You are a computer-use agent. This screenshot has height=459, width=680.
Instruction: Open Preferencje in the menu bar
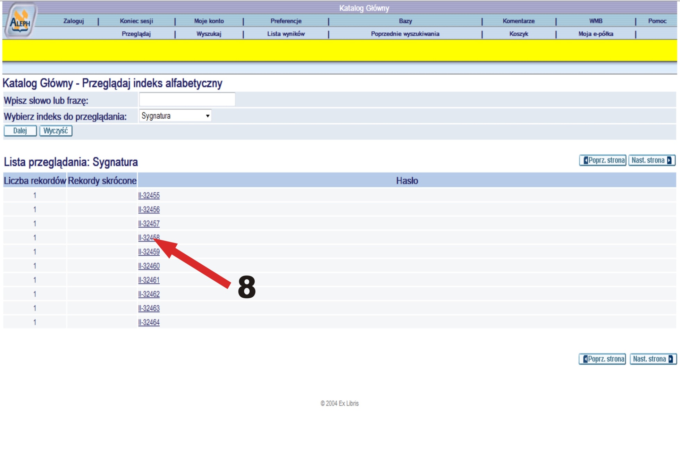[x=286, y=21]
